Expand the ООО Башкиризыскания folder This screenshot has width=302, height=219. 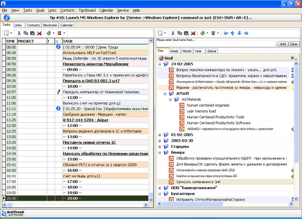[x=160, y=188]
